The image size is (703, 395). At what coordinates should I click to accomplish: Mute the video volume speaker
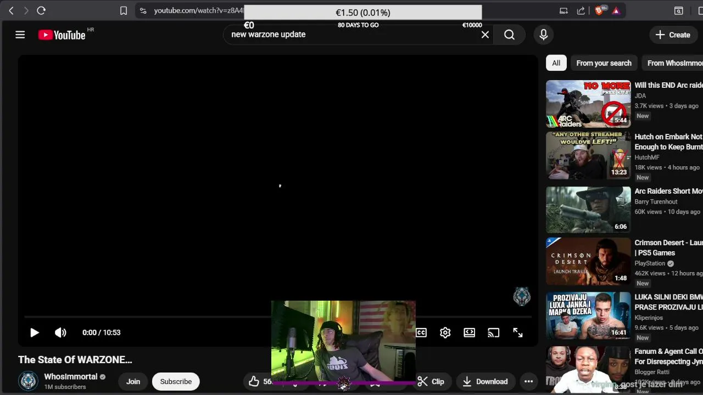point(60,332)
